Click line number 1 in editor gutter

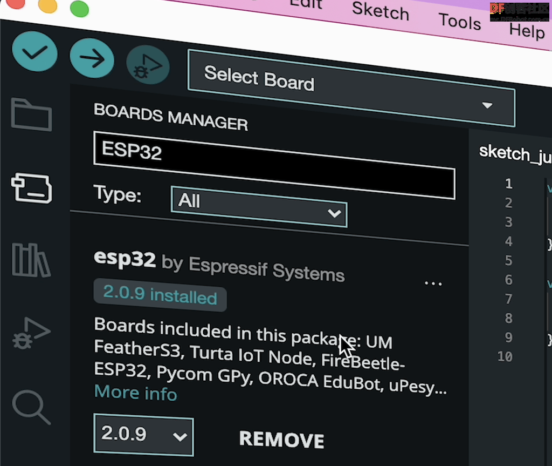click(x=508, y=184)
